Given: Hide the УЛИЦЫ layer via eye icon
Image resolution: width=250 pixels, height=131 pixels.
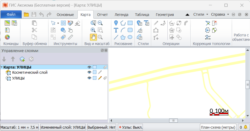Looking at the screenshot, I should coord(89,78).
